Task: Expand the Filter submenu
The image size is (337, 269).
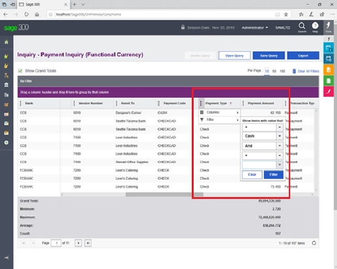Action: click(x=220, y=120)
